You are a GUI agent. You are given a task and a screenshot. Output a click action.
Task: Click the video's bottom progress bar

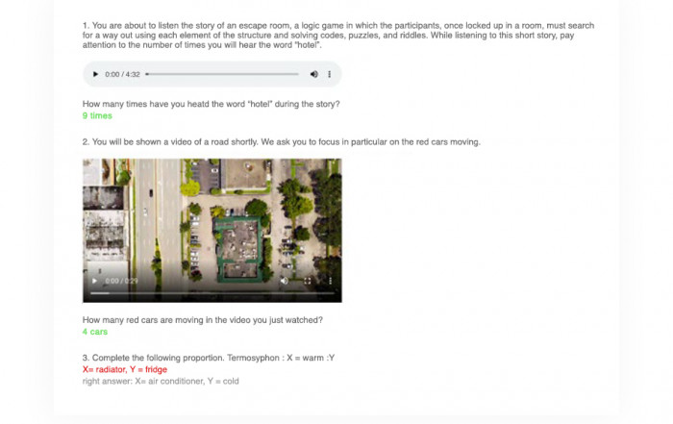pos(212,293)
